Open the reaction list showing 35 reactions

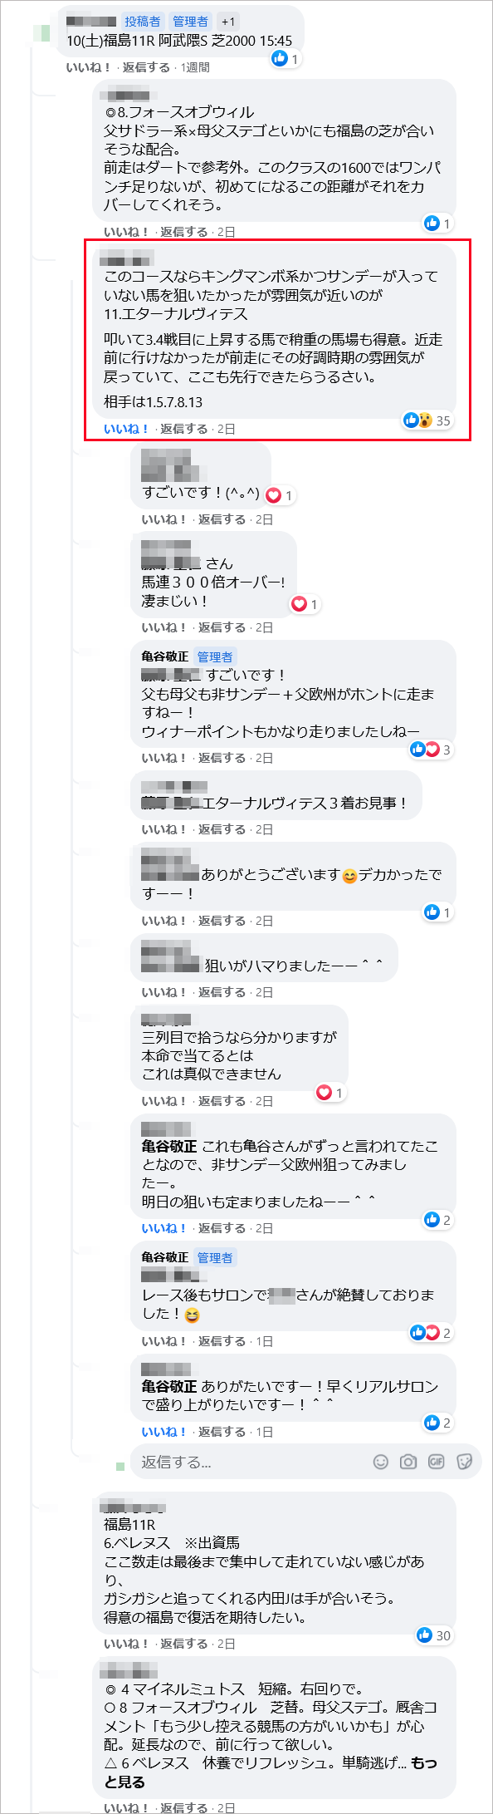(443, 421)
